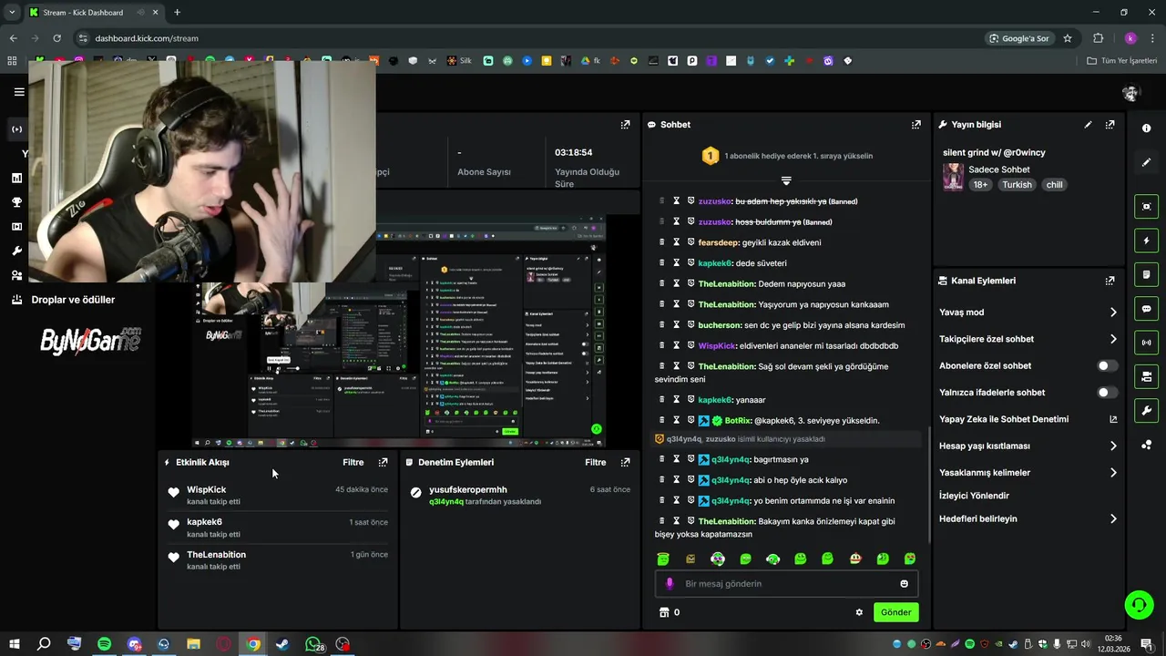The image size is (1166, 656).
Task: Pop out the Kanal Eylemleri panel
Action: click(1110, 281)
